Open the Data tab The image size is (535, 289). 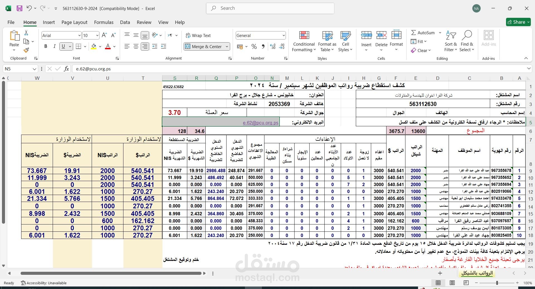coord(125,22)
